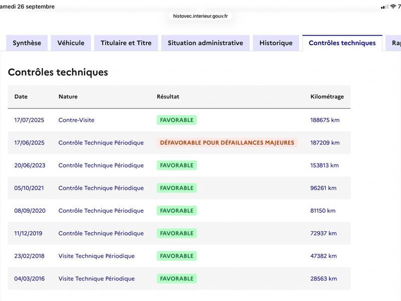Select the Contrôles techniques tab
This screenshot has height=301, width=401.
pyautogui.click(x=342, y=43)
